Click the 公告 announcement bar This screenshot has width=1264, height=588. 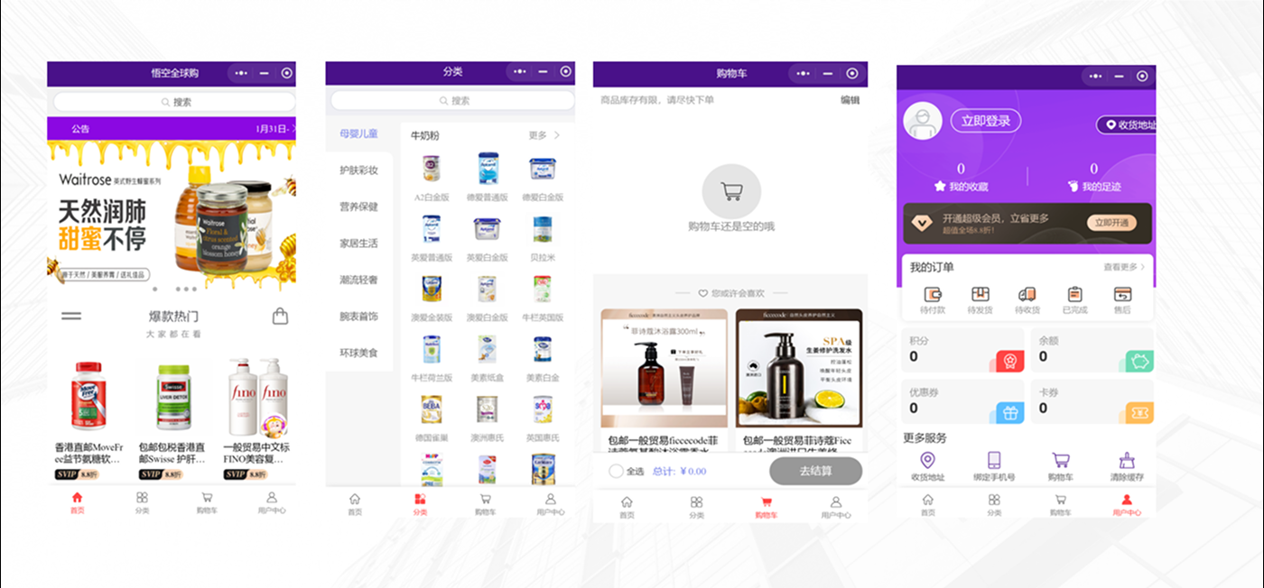pos(172,129)
